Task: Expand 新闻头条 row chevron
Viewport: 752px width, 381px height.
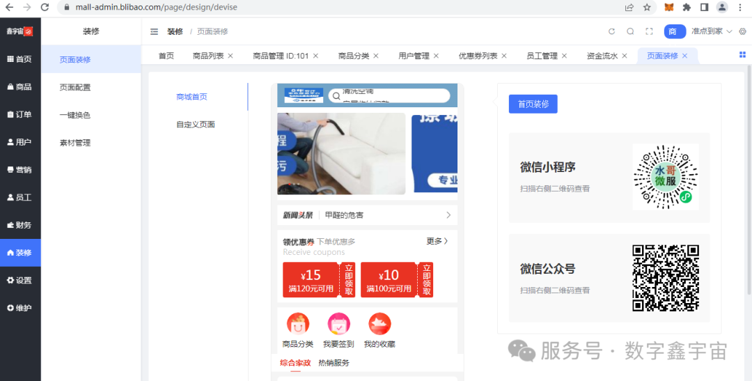Action: point(448,215)
